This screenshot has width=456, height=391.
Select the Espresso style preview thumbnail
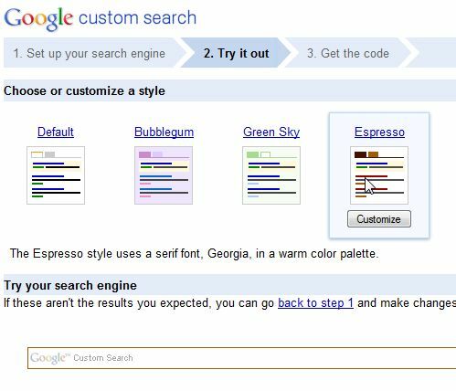(x=379, y=175)
